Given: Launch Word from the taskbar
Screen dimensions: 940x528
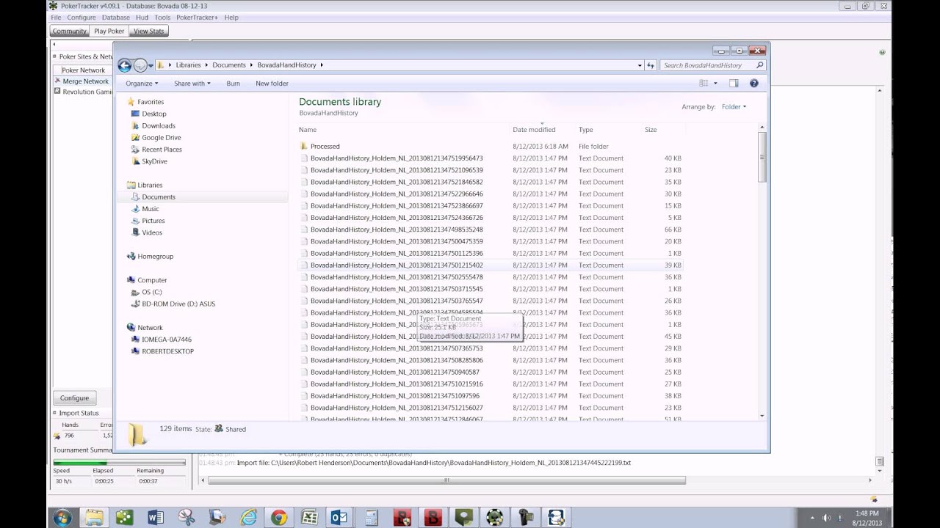Looking at the screenshot, I should pyautogui.click(x=155, y=518).
